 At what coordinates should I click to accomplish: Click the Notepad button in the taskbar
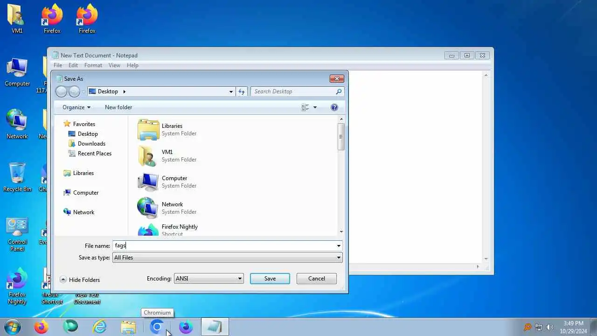click(x=215, y=327)
